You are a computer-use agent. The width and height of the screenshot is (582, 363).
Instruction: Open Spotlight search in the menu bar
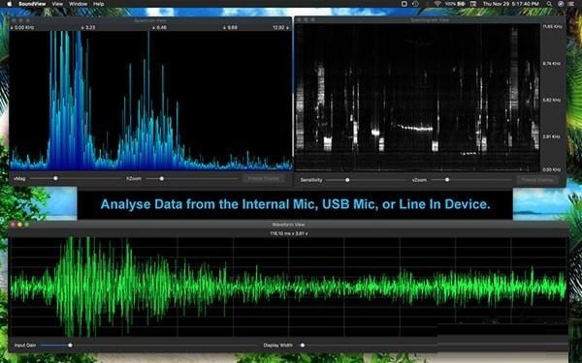tap(549, 4)
